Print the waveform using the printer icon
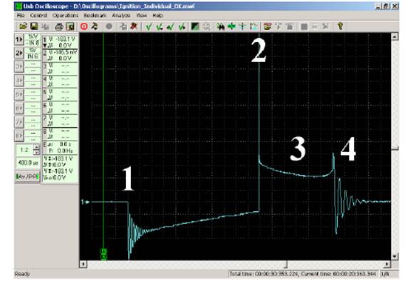 59,26
